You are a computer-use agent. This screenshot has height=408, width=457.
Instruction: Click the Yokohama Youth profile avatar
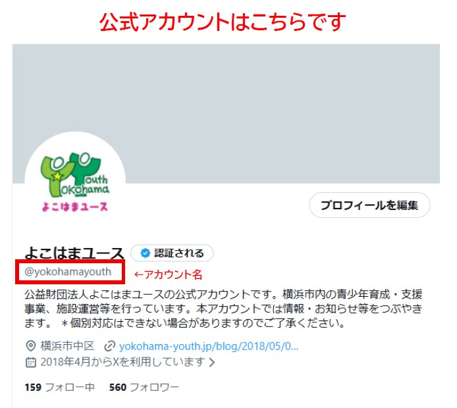(x=75, y=182)
